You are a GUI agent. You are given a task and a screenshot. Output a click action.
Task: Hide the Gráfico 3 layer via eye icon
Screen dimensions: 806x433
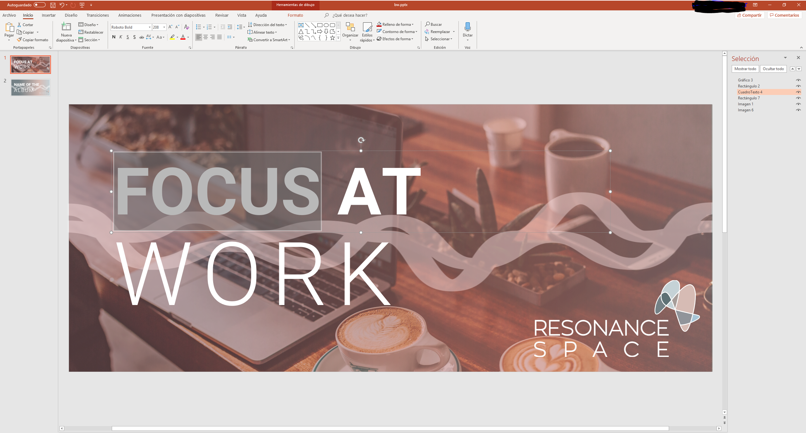(798, 80)
